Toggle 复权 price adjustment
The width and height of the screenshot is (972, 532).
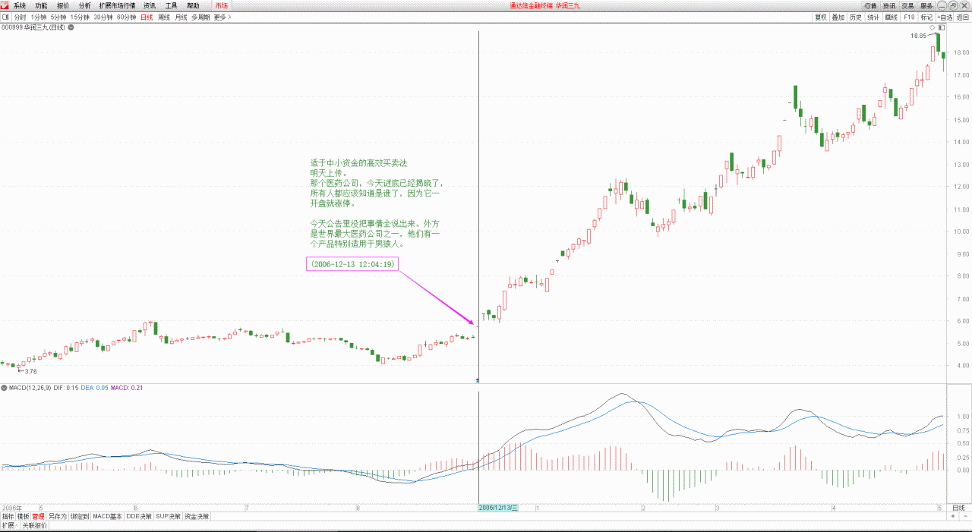(821, 17)
